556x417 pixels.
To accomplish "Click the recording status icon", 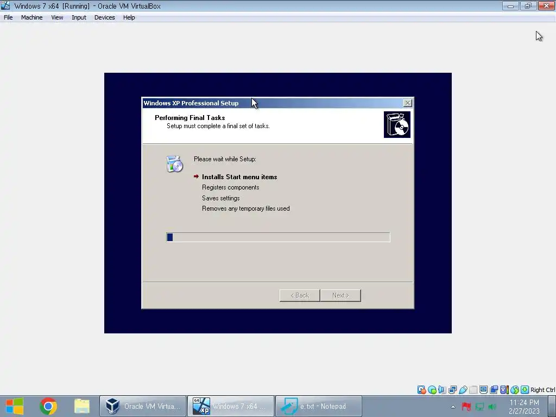I will 494,390.
